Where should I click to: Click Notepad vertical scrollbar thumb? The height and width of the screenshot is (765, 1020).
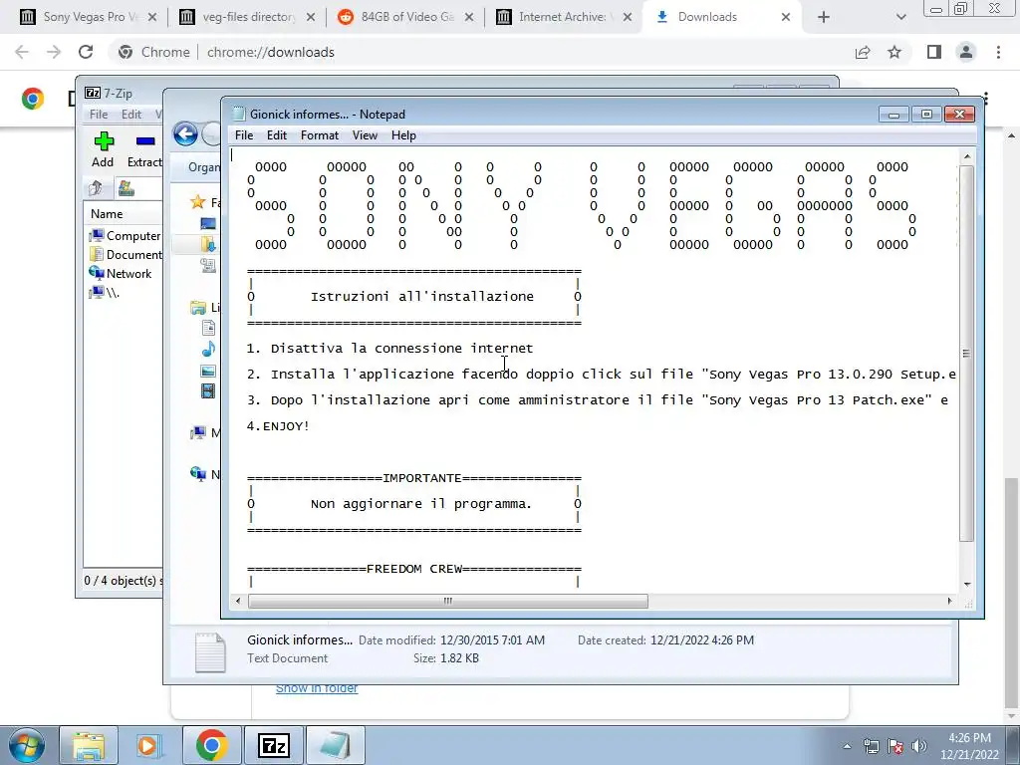point(966,354)
